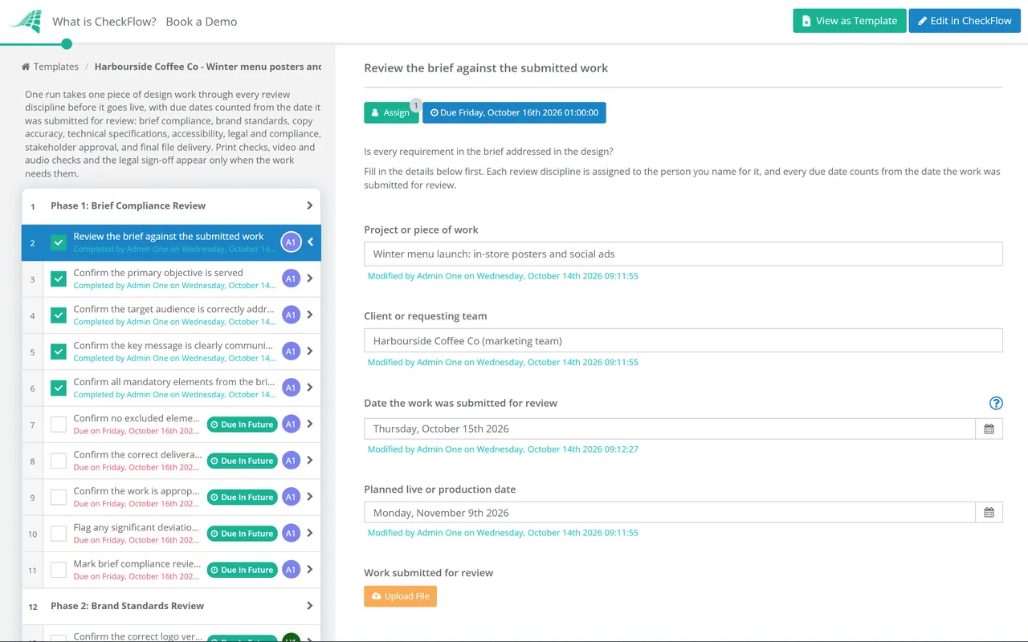Select 'Flag any significant deviatio...' task title
Viewport: 1028px width, 642px height.
point(137,527)
